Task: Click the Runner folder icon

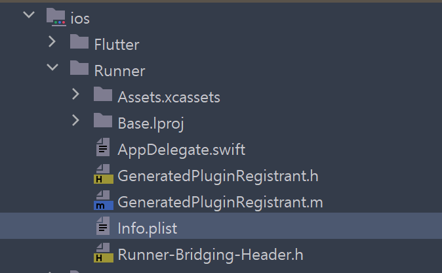Action: point(79,68)
